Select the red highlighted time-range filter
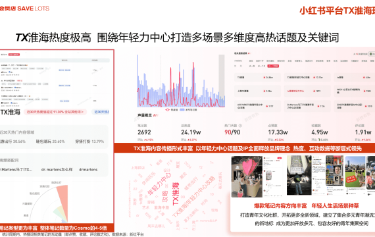Viewport: 375px width, 237px height. (x=273, y=66)
